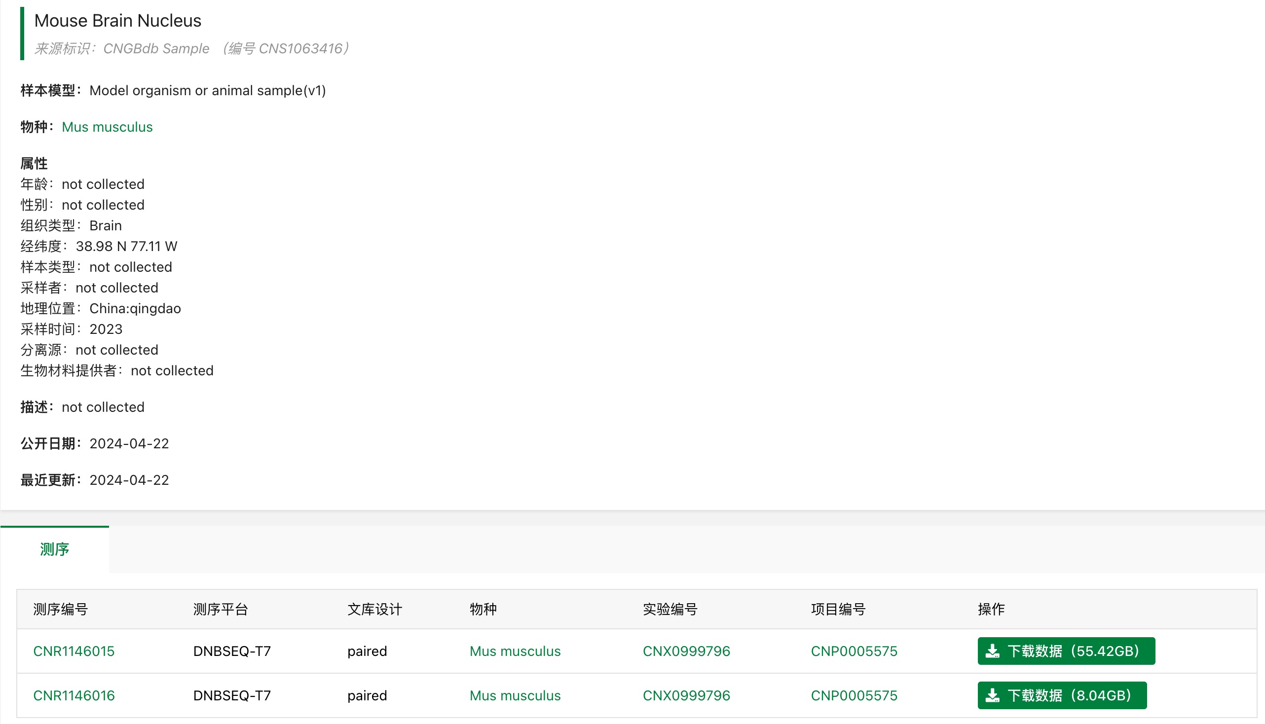This screenshot has width=1265, height=724.
Task: Click the 测序平台 column header
Action: click(x=221, y=609)
